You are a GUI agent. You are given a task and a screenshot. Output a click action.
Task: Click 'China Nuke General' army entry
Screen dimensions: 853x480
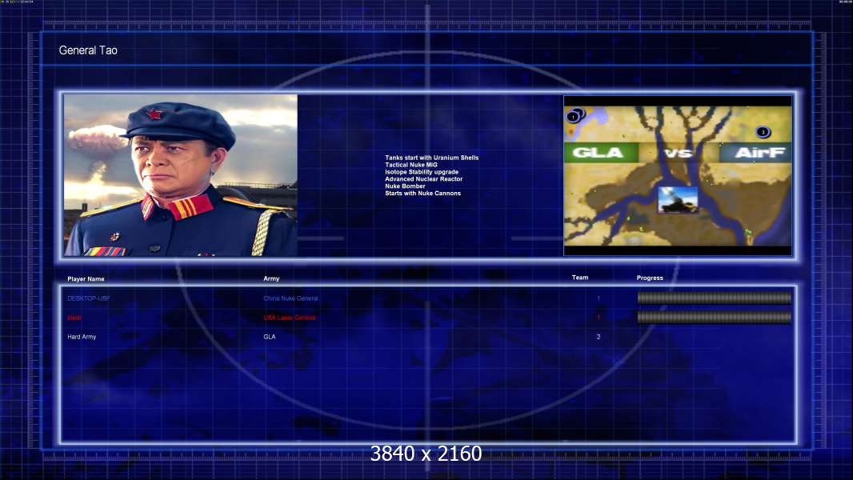click(290, 298)
